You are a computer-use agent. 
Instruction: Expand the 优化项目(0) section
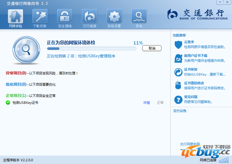pos(16,85)
